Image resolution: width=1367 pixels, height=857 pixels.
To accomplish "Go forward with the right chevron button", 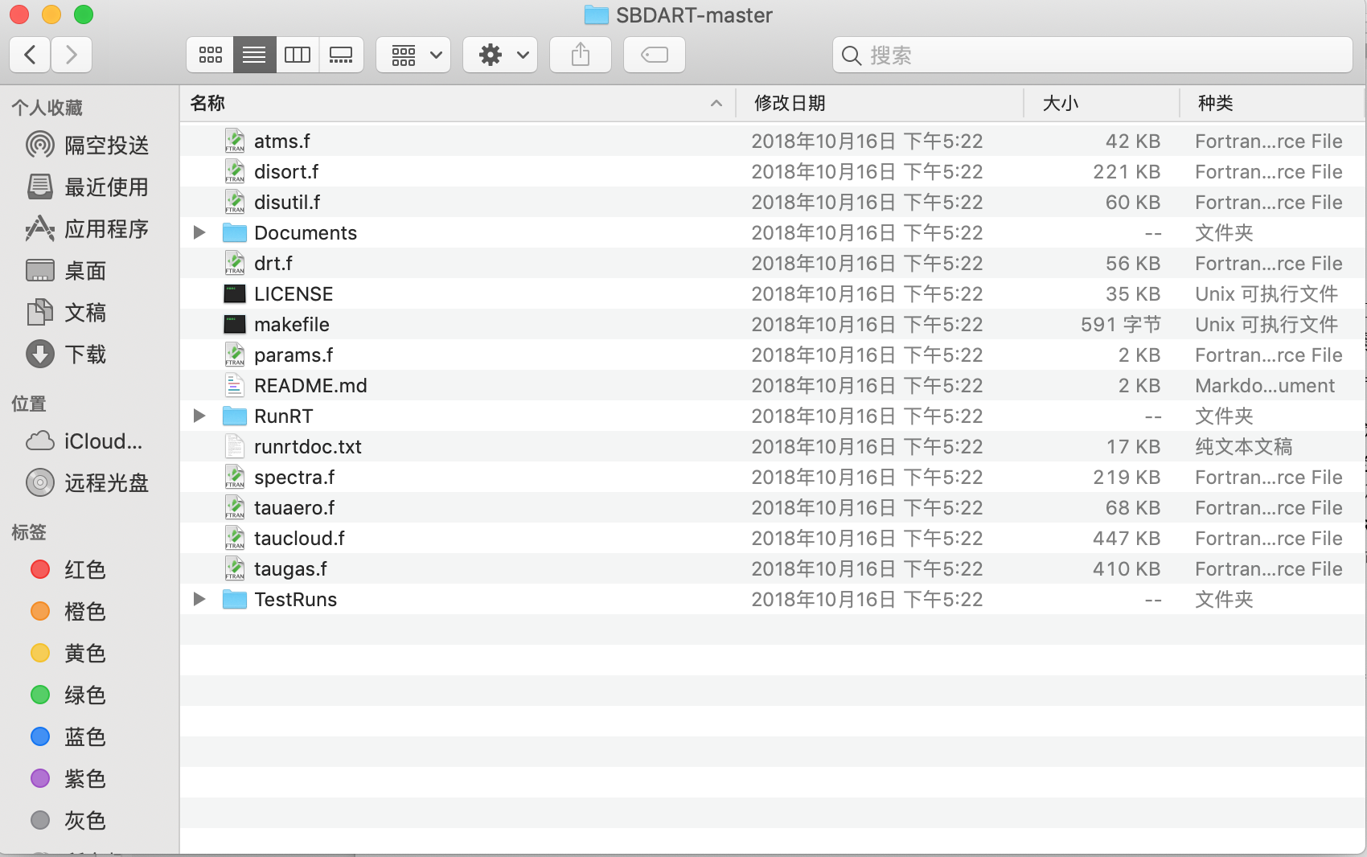I will (x=72, y=55).
